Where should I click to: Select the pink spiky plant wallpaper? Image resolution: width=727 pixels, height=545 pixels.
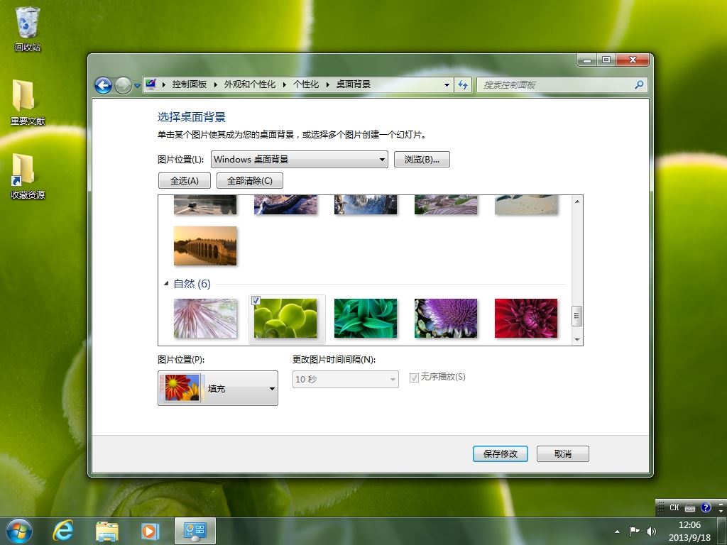(205, 319)
